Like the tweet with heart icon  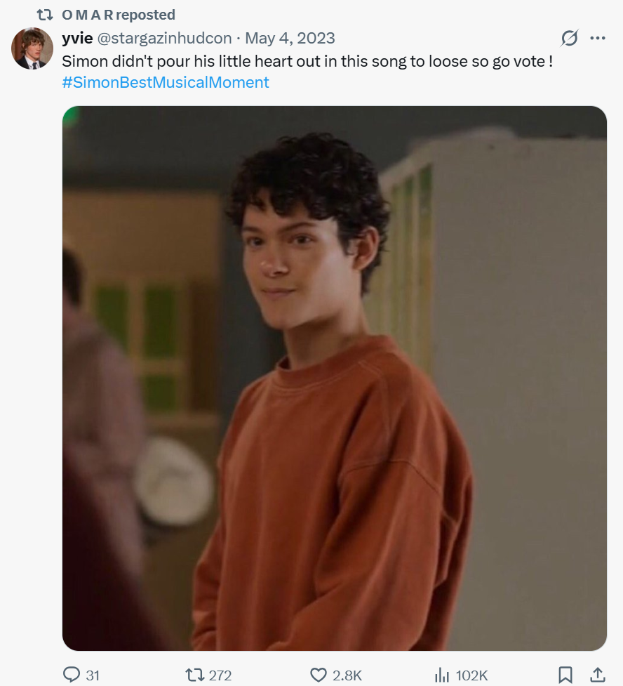click(x=319, y=675)
